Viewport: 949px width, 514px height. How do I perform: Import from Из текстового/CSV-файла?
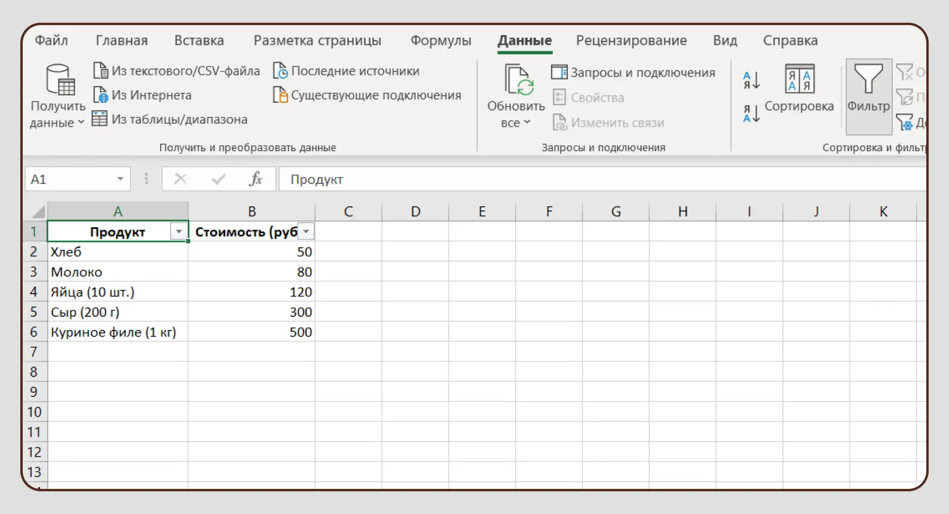pos(176,71)
